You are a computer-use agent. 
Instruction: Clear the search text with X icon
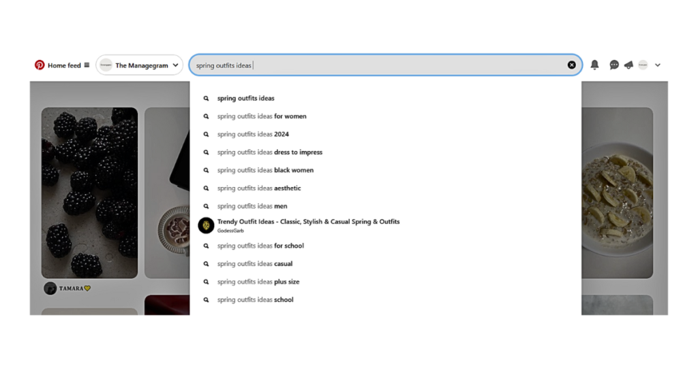point(571,65)
